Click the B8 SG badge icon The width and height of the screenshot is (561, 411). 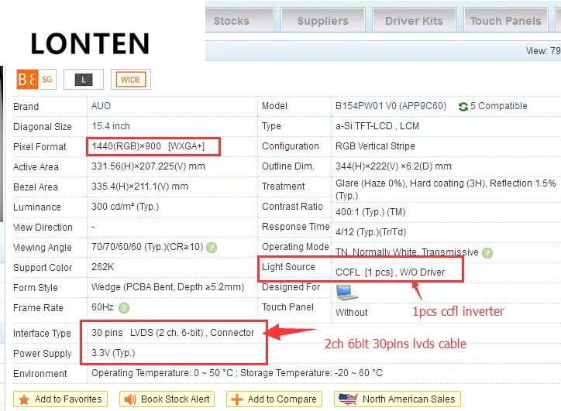point(35,79)
